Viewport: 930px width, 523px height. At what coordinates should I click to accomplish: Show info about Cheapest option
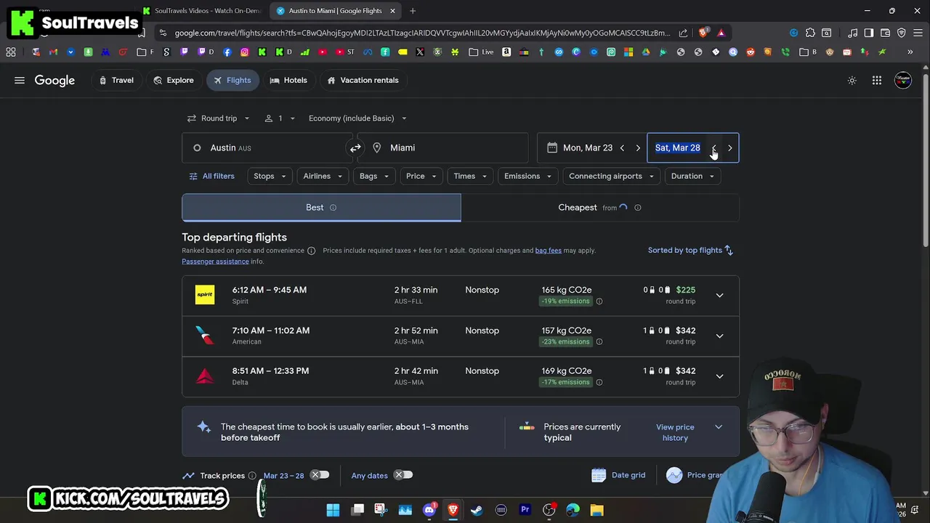click(x=637, y=208)
